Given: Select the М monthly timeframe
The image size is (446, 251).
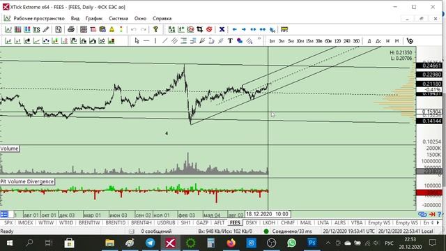Looking at the screenshot, I should click(x=397, y=41).
